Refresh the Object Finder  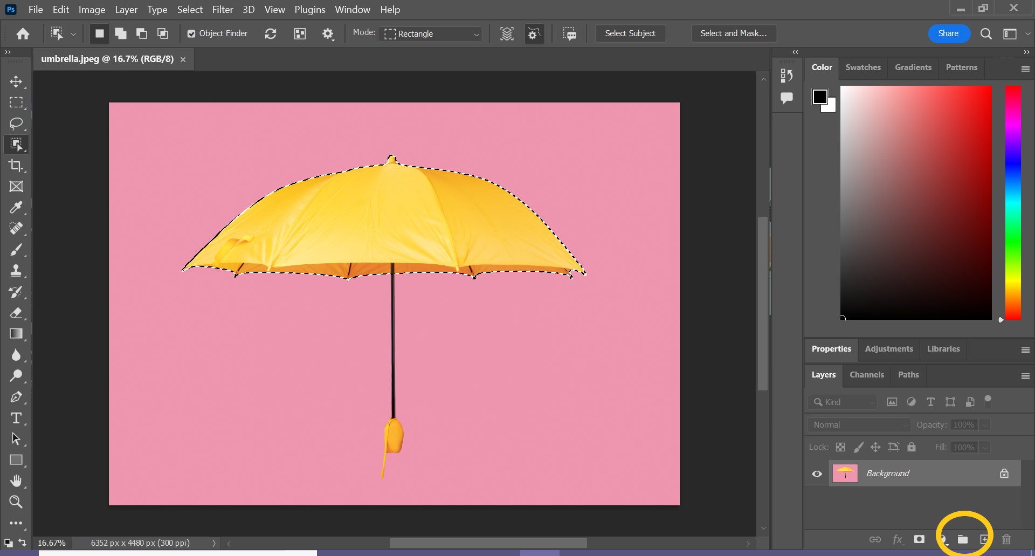pyautogui.click(x=271, y=34)
